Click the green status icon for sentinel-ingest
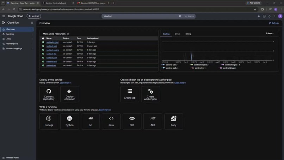 click(43, 42)
